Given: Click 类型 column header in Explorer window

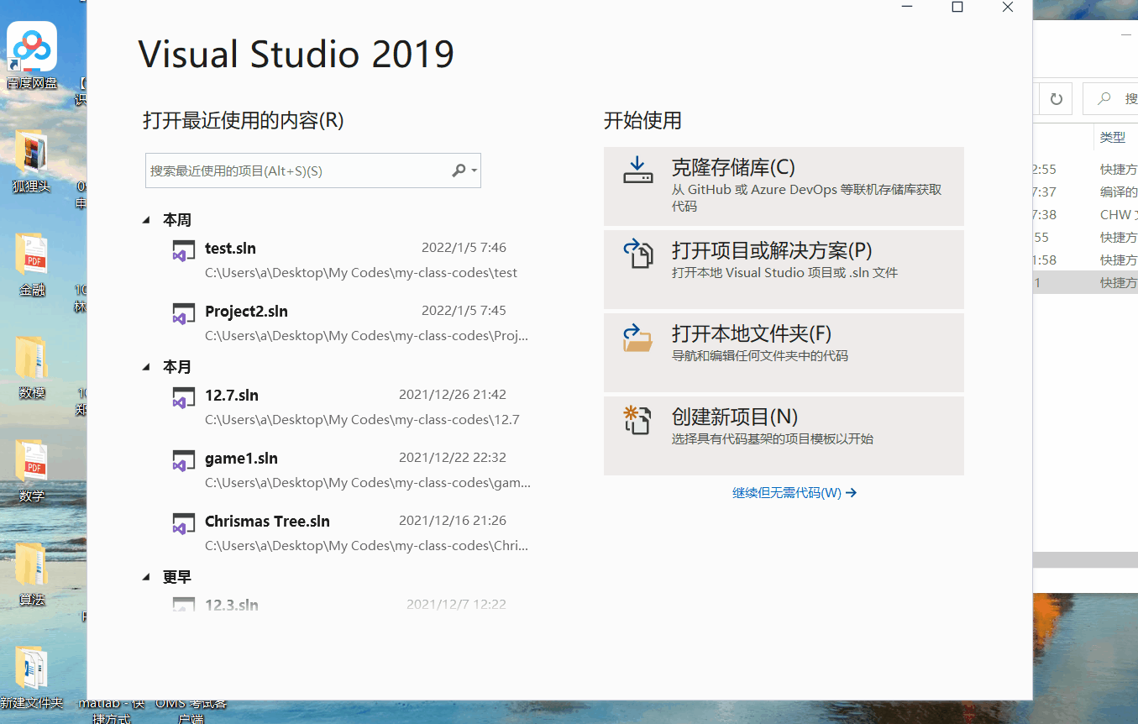Looking at the screenshot, I should coord(1112,137).
